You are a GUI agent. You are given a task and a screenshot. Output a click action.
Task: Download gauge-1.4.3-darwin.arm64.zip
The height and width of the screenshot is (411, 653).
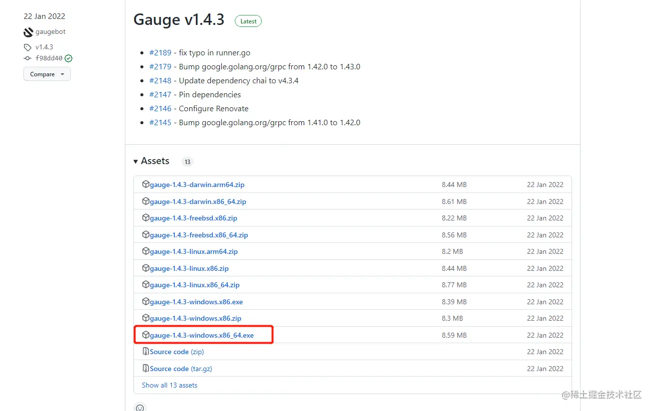pos(197,185)
